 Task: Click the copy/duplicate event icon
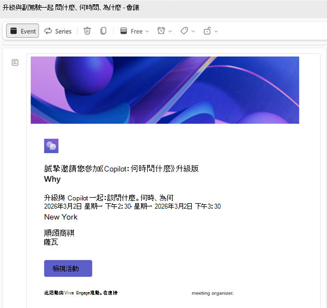point(103,31)
